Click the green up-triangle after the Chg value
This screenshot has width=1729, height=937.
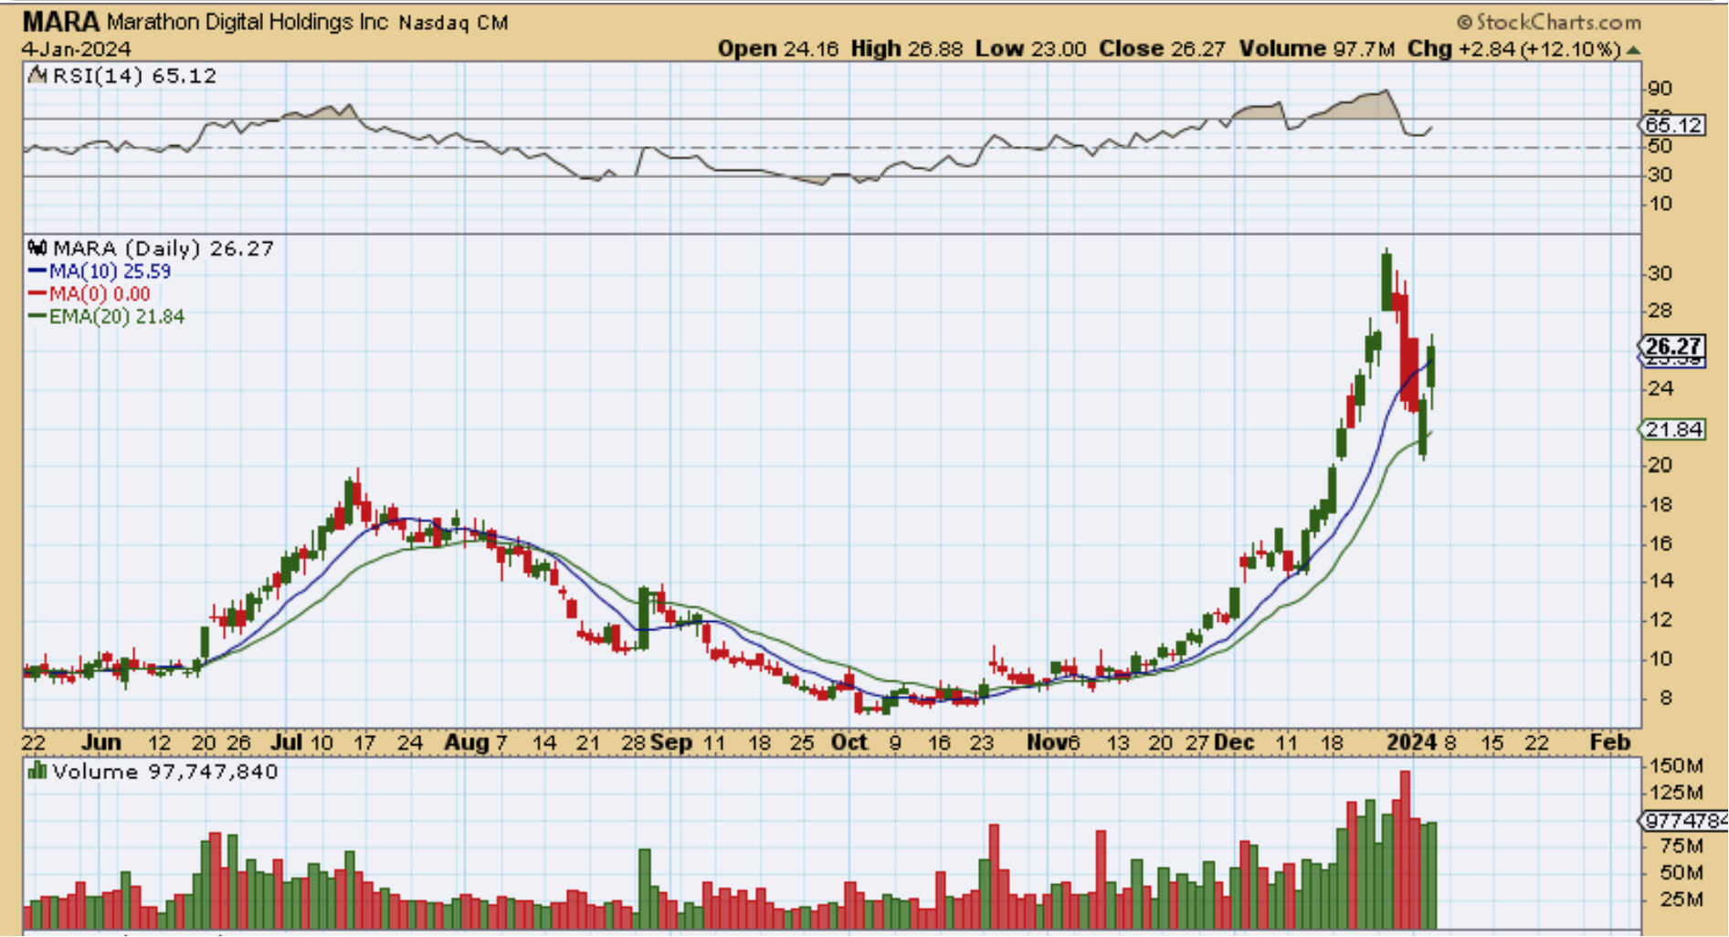point(1633,50)
